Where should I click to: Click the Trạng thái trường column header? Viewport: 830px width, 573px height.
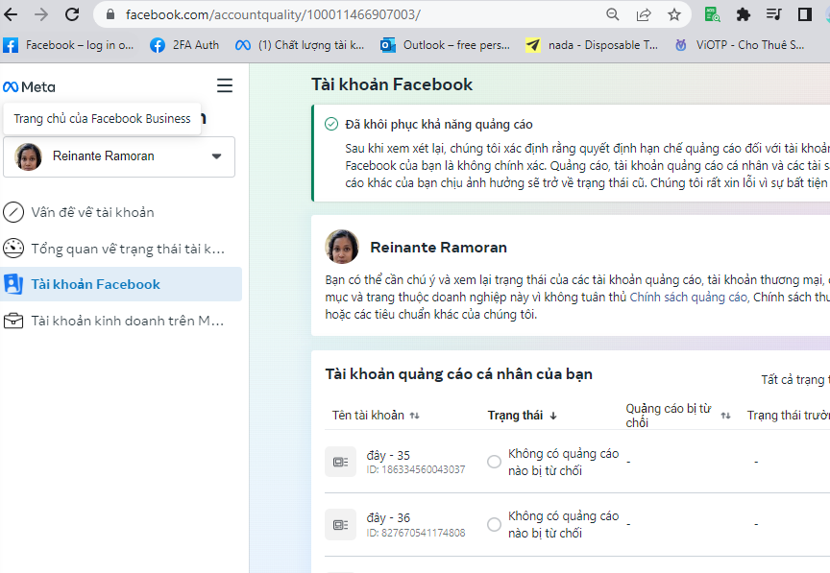click(x=788, y=416)
